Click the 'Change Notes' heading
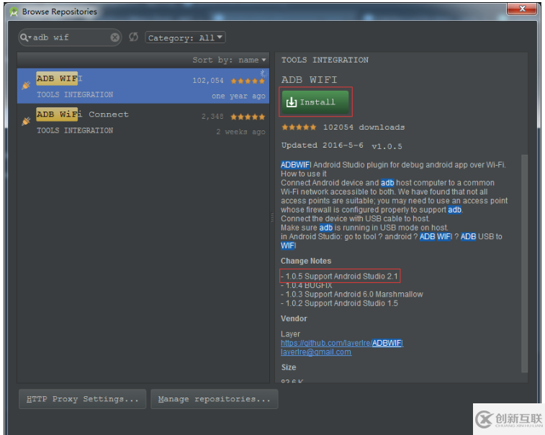The width and height of the screenshot is (545, 435). coord(306,261)
